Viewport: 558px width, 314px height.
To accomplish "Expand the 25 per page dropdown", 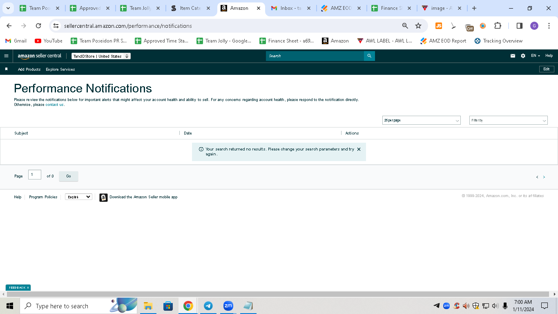I will click(422, 120).
